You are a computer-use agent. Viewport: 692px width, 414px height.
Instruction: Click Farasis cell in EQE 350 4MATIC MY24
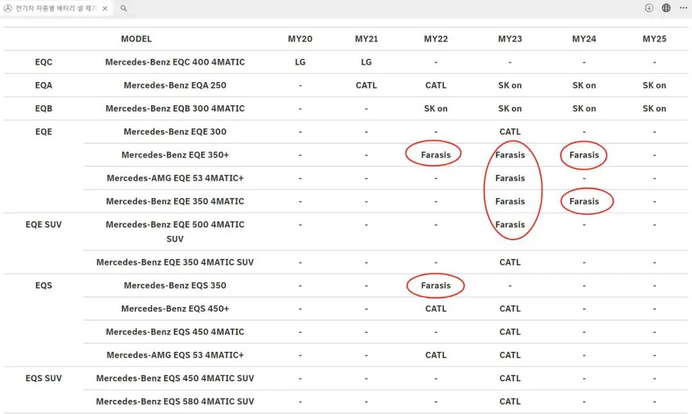[x=584, y=201]
